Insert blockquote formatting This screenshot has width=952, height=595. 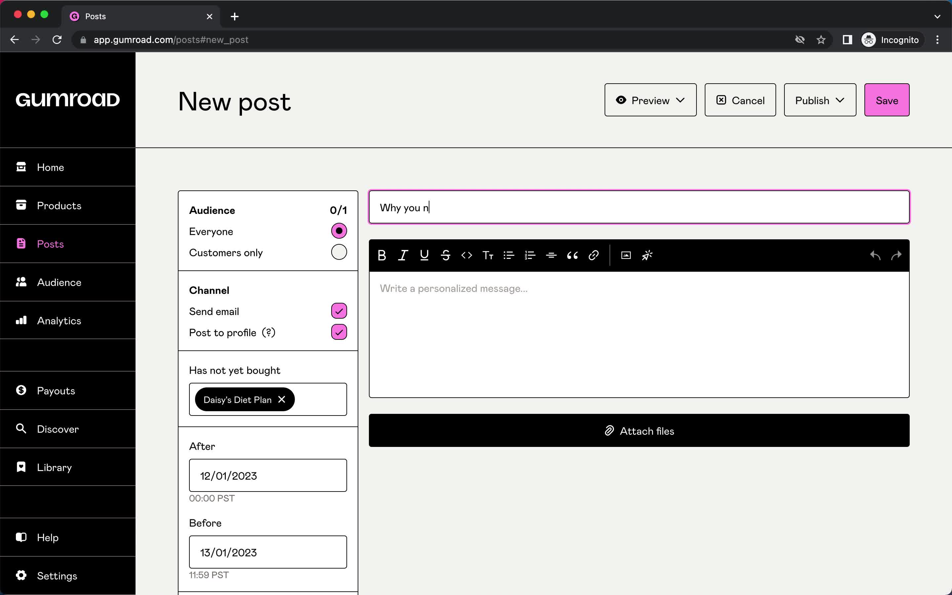pos(572,255)
